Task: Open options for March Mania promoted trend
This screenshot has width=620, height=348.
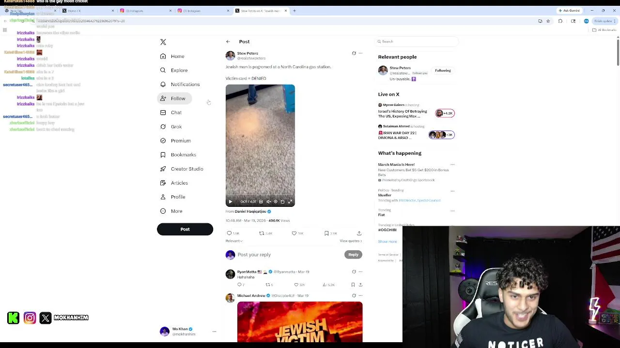Action: point(452,164)
